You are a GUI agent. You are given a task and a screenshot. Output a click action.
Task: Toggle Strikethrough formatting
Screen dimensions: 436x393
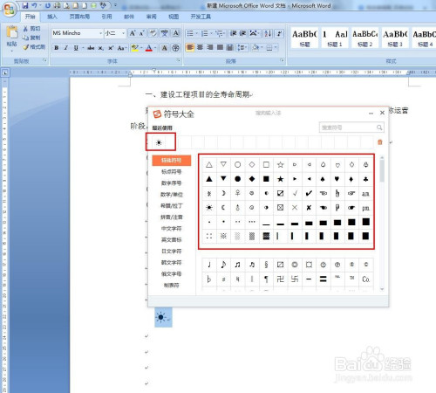pyautogui.click(x=91, y=48)
